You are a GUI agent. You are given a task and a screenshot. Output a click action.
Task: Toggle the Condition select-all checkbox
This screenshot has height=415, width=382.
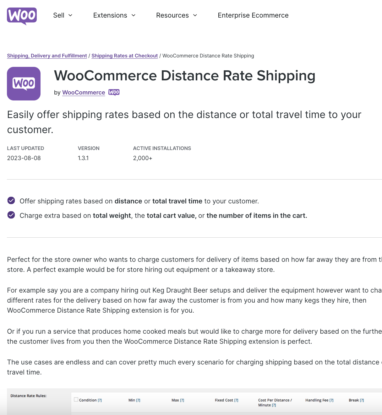[76, 399]
